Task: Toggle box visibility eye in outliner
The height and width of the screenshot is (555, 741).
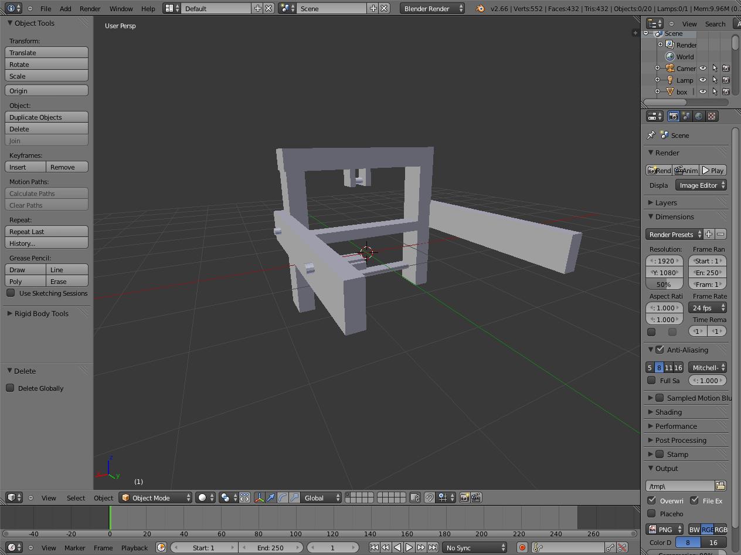Action: click(x=703, y=92)
